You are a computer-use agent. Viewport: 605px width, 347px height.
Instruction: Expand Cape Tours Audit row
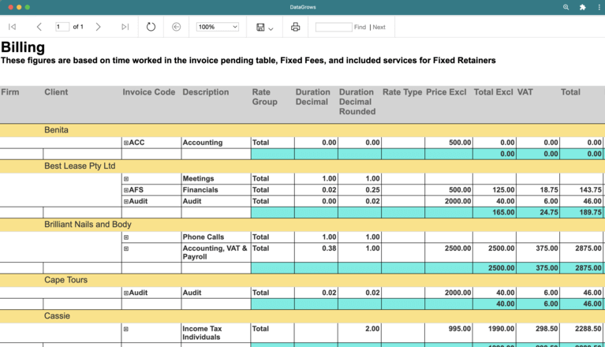(126, 293)
